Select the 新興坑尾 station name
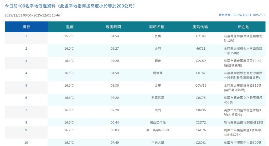 158,98
